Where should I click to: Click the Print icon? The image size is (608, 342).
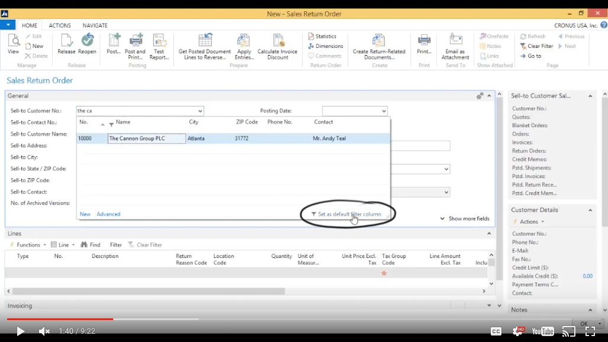click(x=424, y=43)
